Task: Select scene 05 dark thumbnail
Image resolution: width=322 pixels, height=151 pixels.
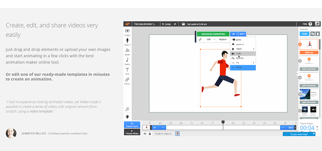Action: pos(309,111)
